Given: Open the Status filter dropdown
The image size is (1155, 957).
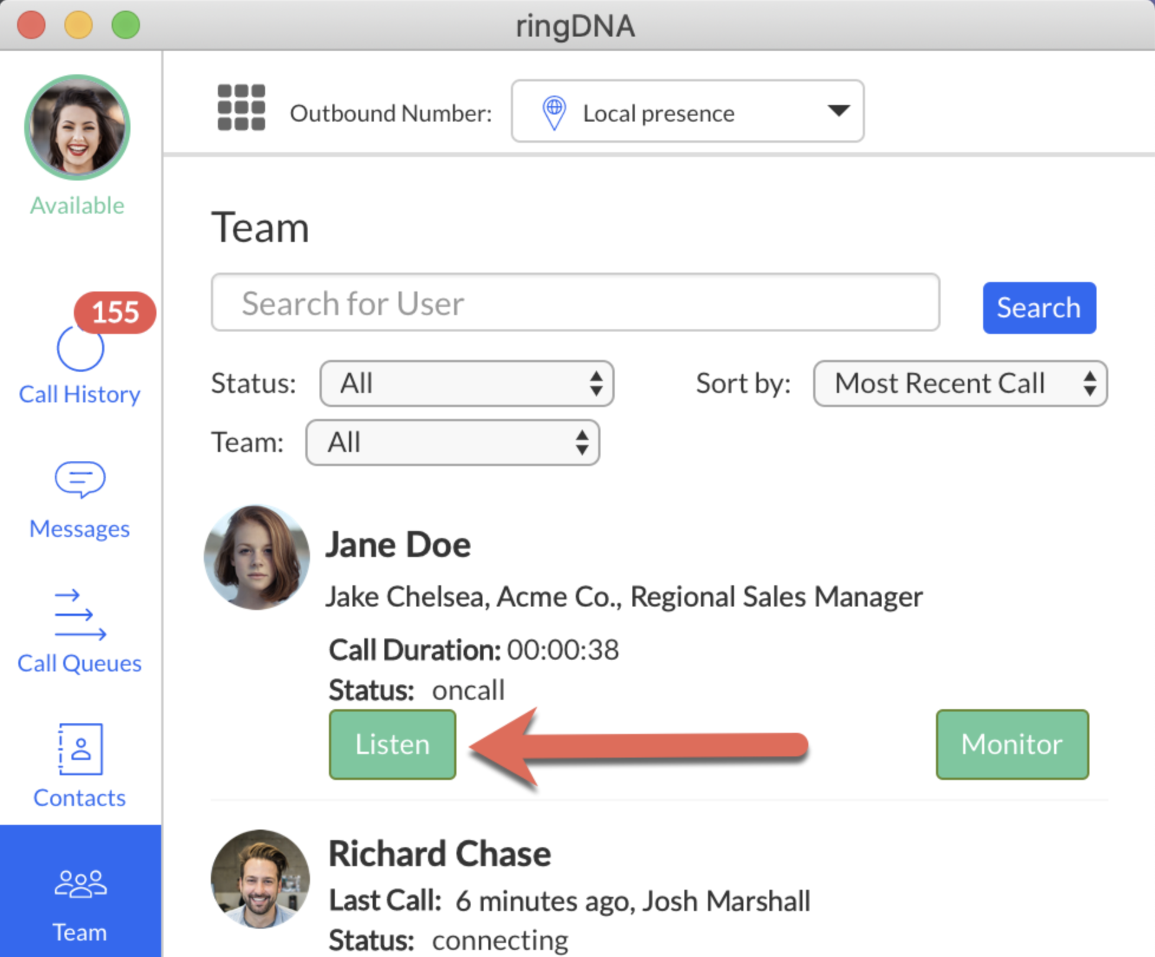Looking at the screenshot, I should pos(466,384).
